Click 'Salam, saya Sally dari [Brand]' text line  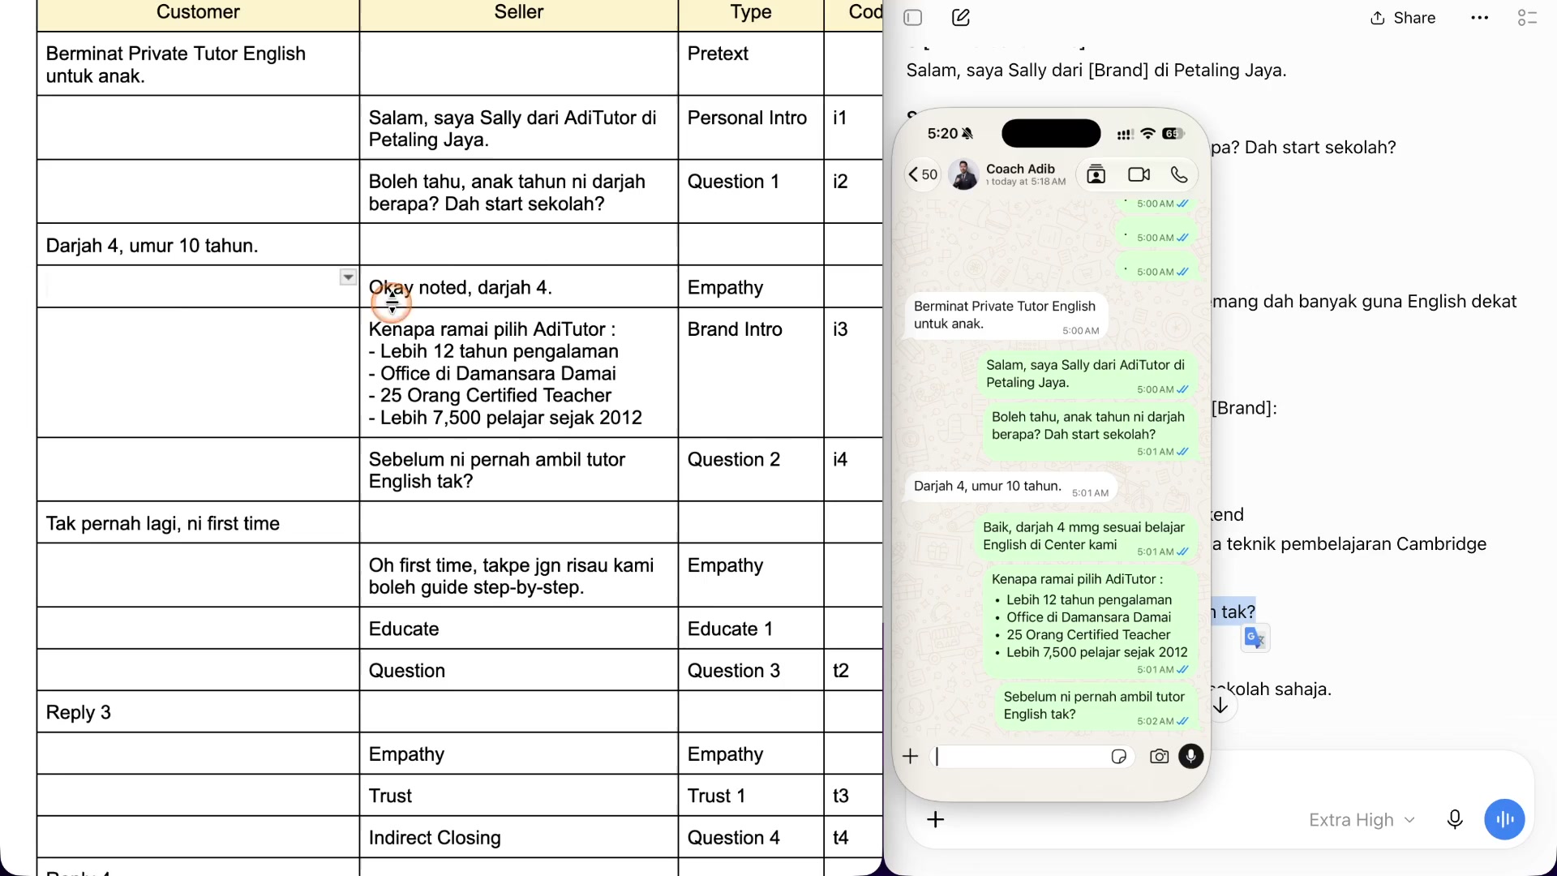(x=1096, y=71)
